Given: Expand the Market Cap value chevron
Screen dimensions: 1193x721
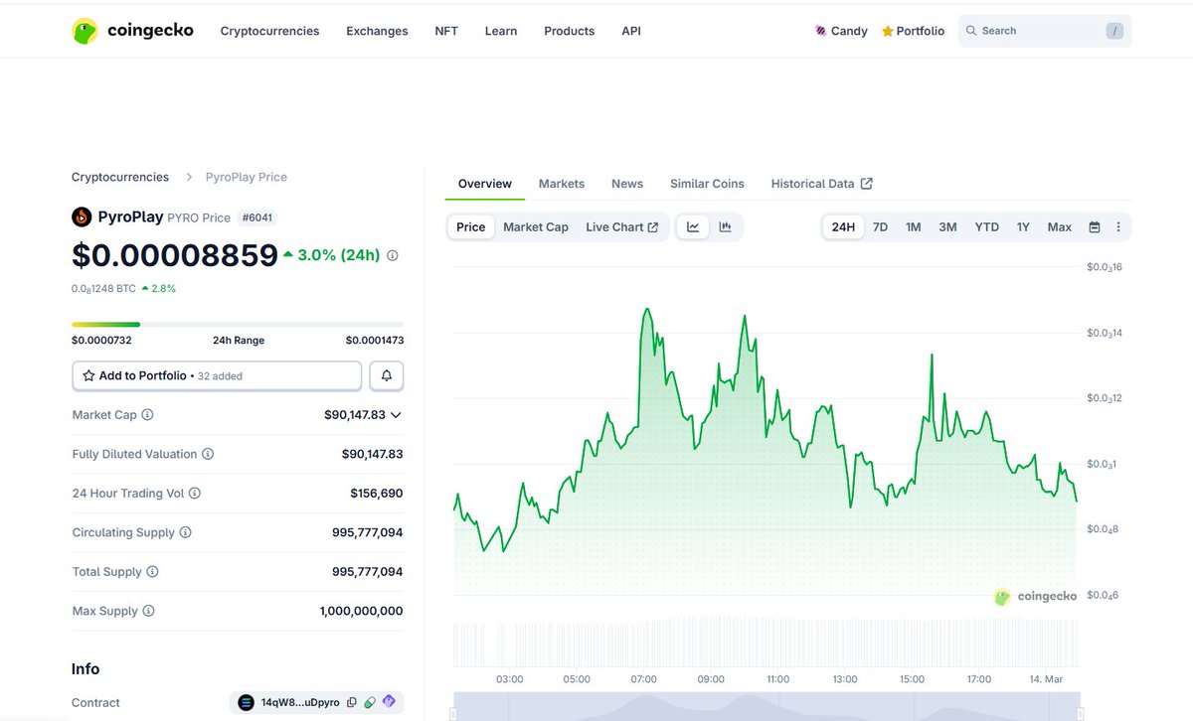Looking at the screenshot, I should click(396, 414).
